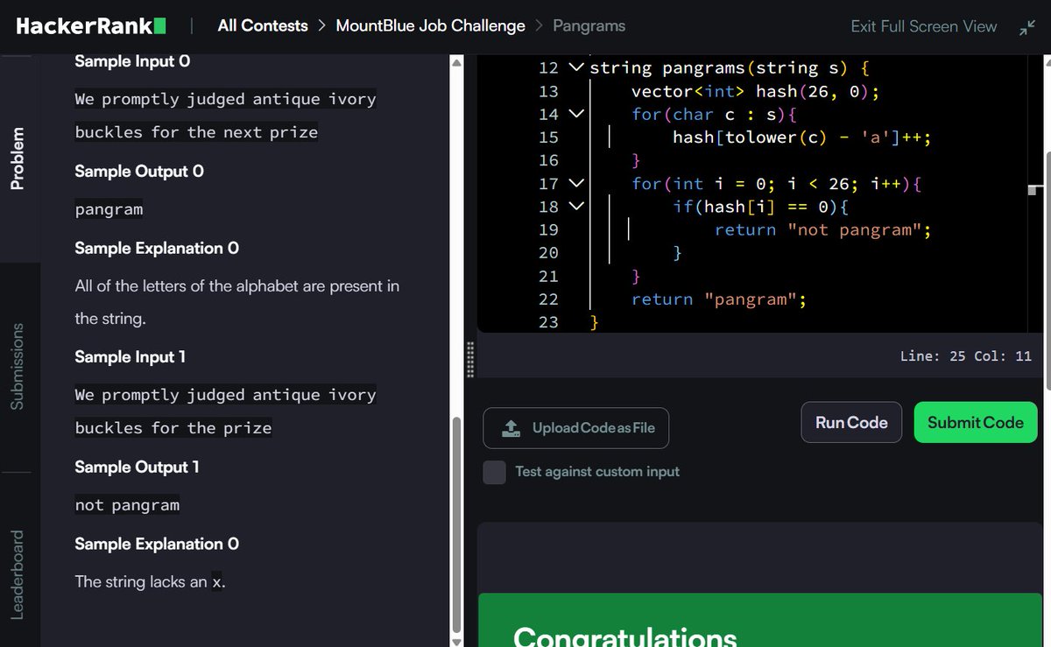Open the Leaderboard side tab
This screenshot has width=1051, height=647.
tap(18, 574)
